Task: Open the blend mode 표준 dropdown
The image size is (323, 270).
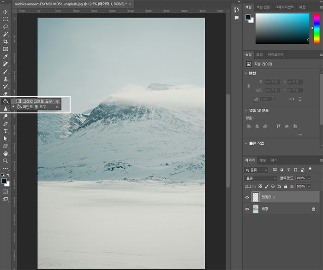Action: click(260, 178)
